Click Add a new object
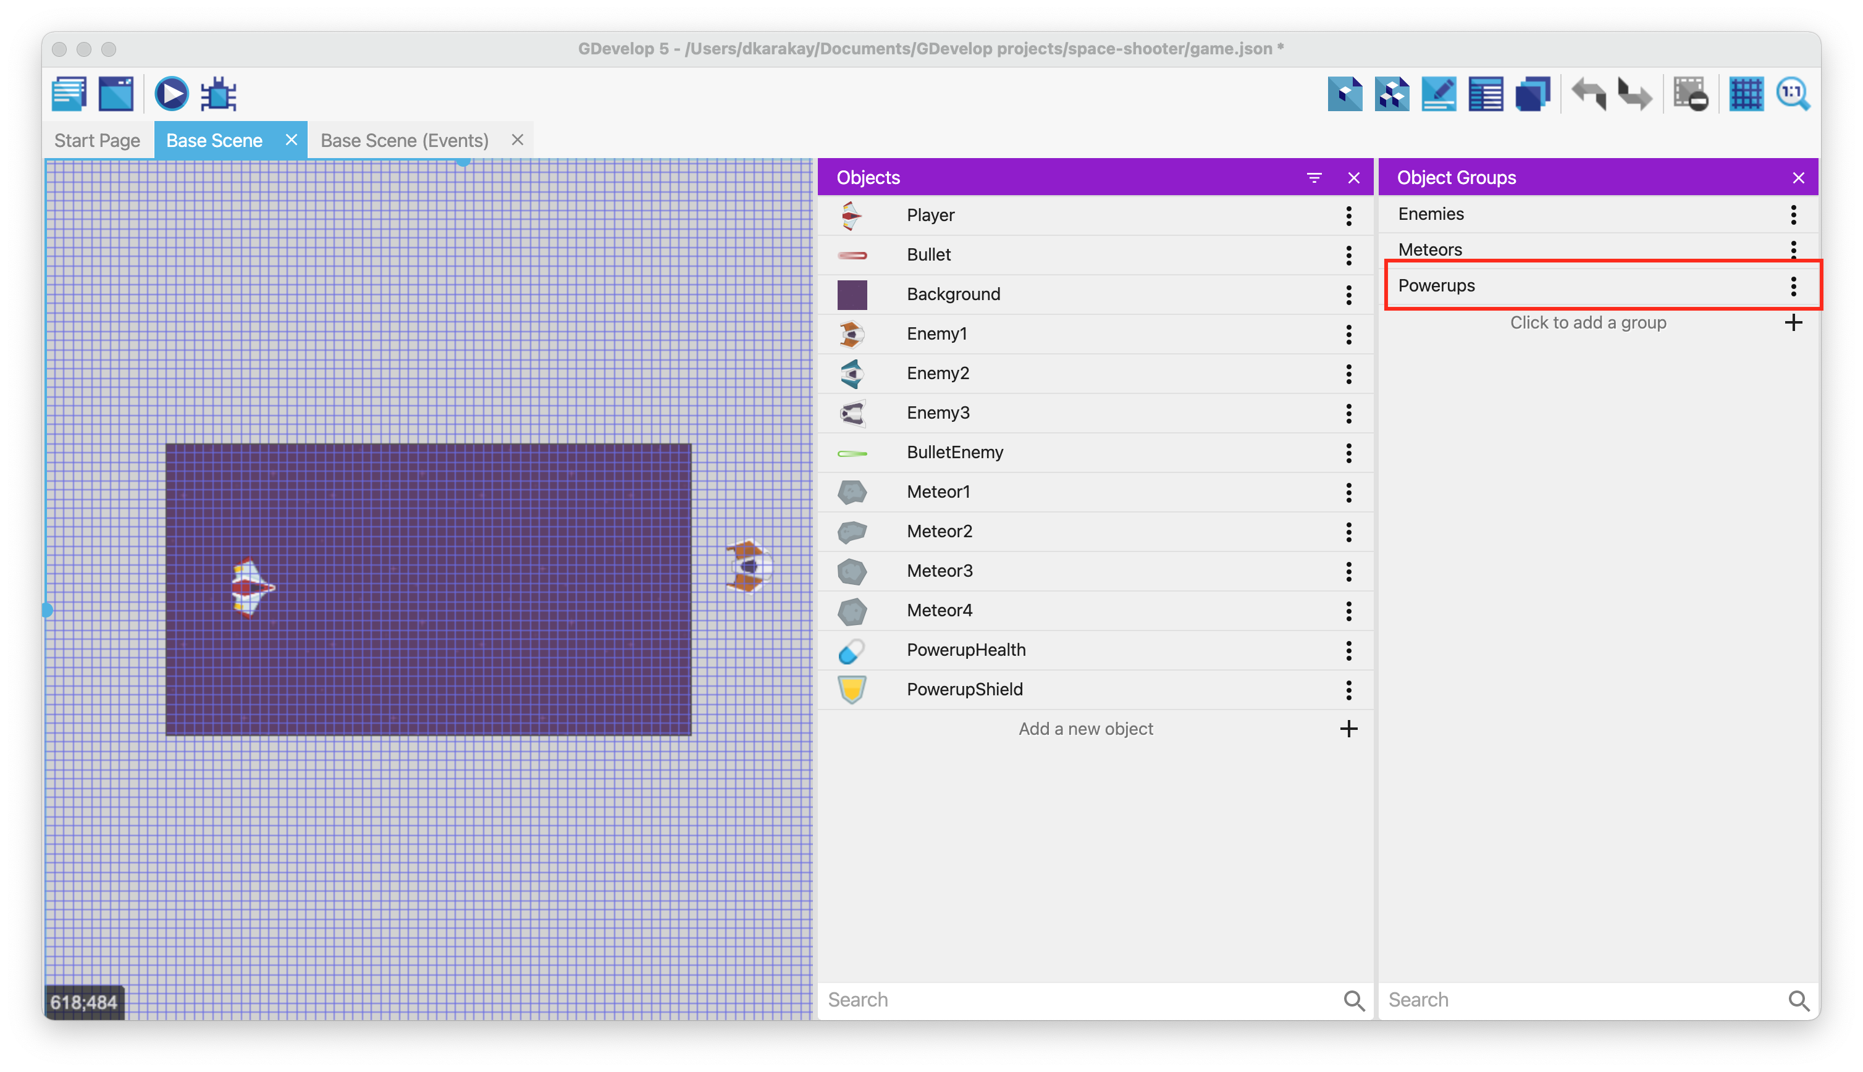 tap(1085, 729)
